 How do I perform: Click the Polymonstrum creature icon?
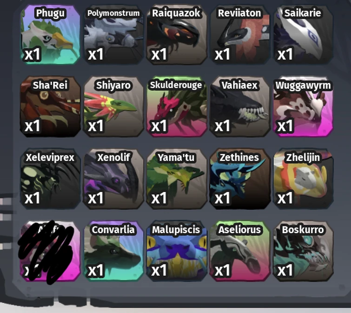113,35
